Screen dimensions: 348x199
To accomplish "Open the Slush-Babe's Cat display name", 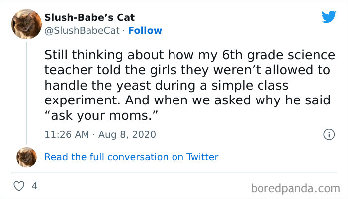I will [89, 18].
